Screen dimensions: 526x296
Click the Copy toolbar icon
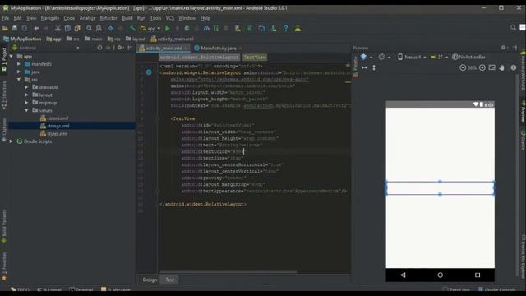pos(67,29)
